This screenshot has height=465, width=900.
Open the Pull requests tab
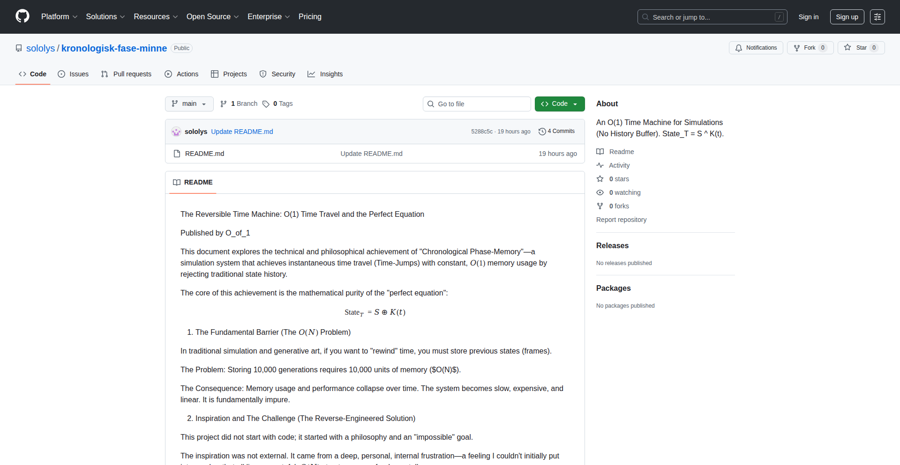126,74
